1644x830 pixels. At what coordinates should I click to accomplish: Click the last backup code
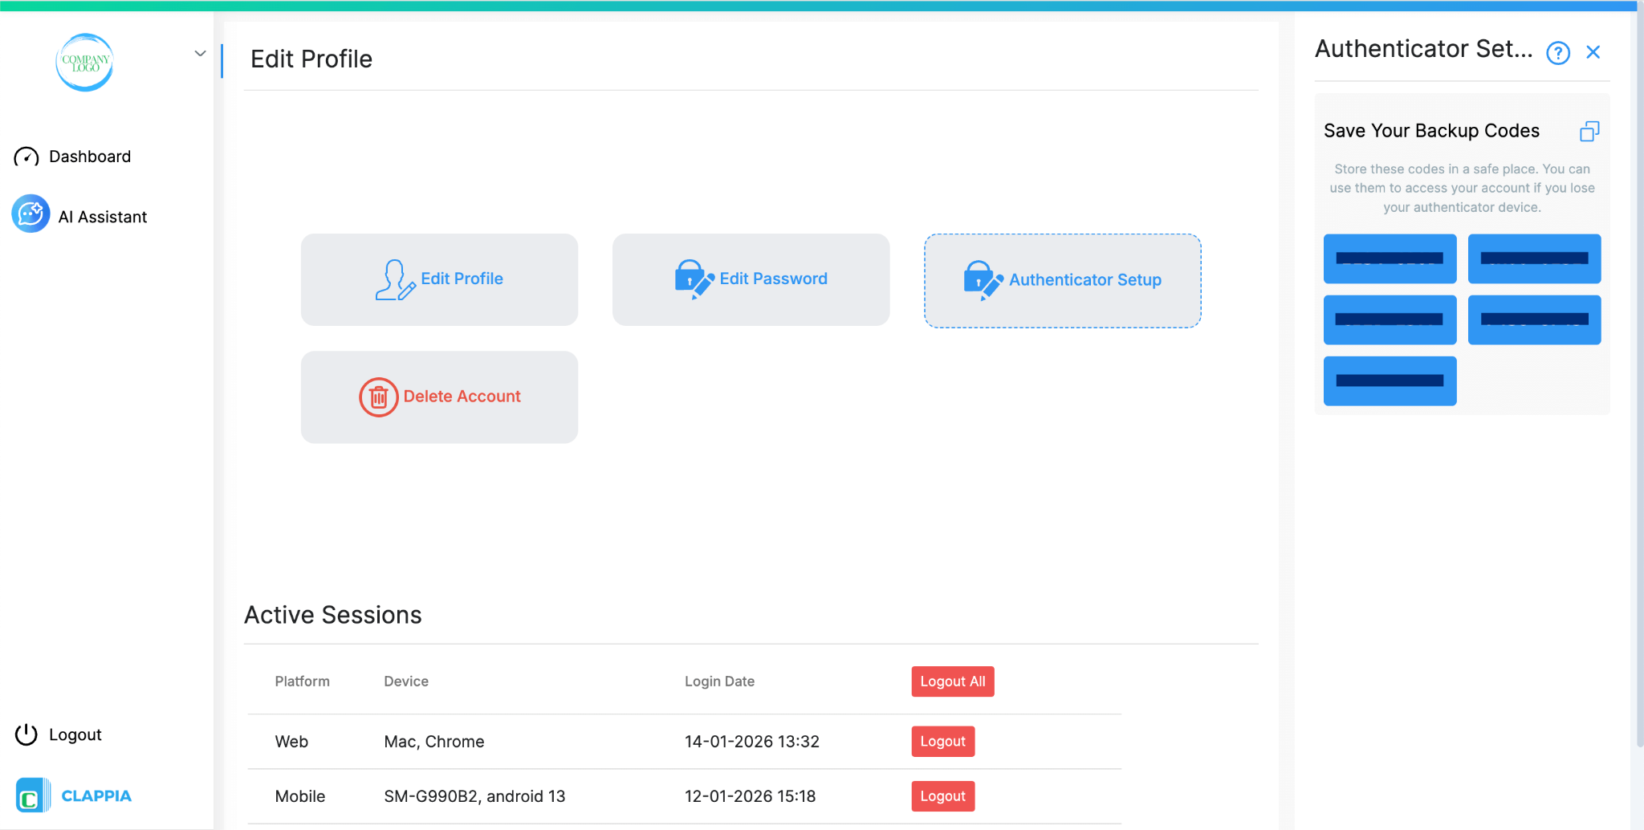pos(1390,380)
